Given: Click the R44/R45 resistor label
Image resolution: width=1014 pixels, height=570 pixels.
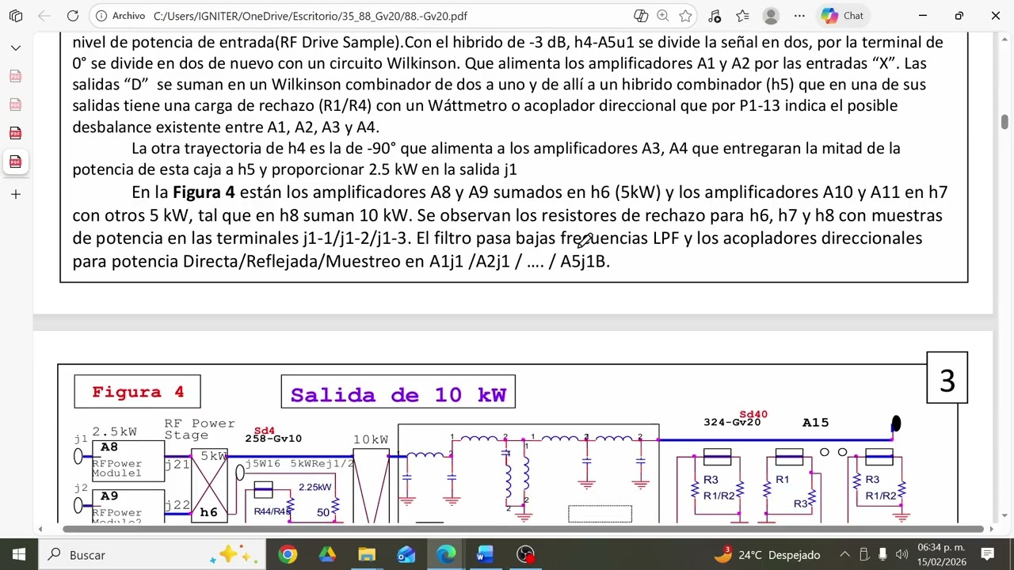Looking at the screenshot, I should point(272,511).
